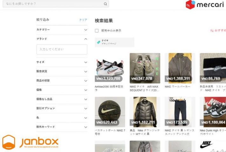This screenshot has height=152, width=226.
Task: Open the ナイキ brand page button
Action: [x=114, y=42]
